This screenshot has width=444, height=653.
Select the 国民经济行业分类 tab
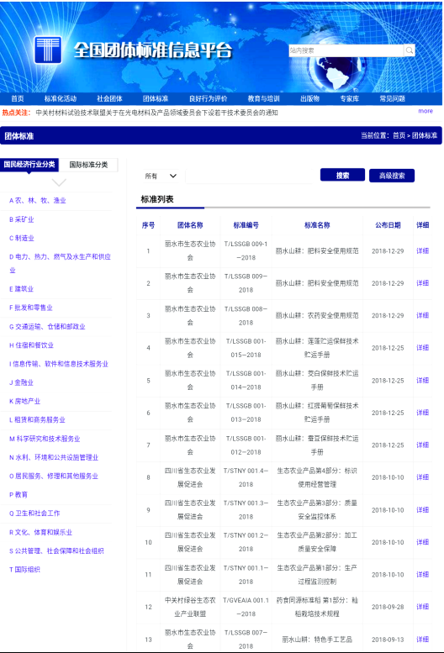pos(29,164)
